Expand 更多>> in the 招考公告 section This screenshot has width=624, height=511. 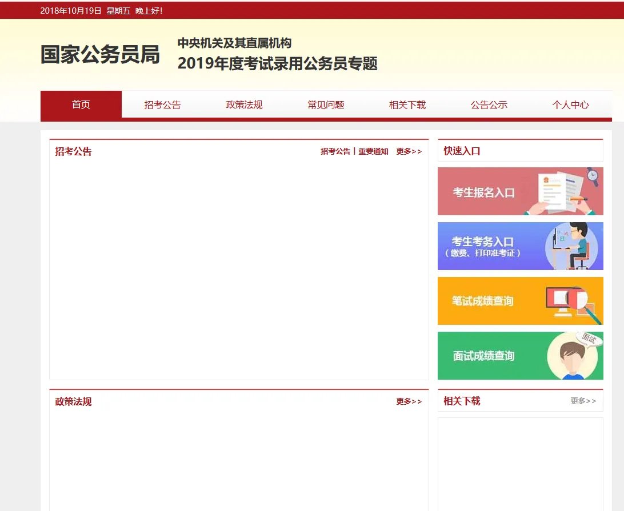click(409, 151)
